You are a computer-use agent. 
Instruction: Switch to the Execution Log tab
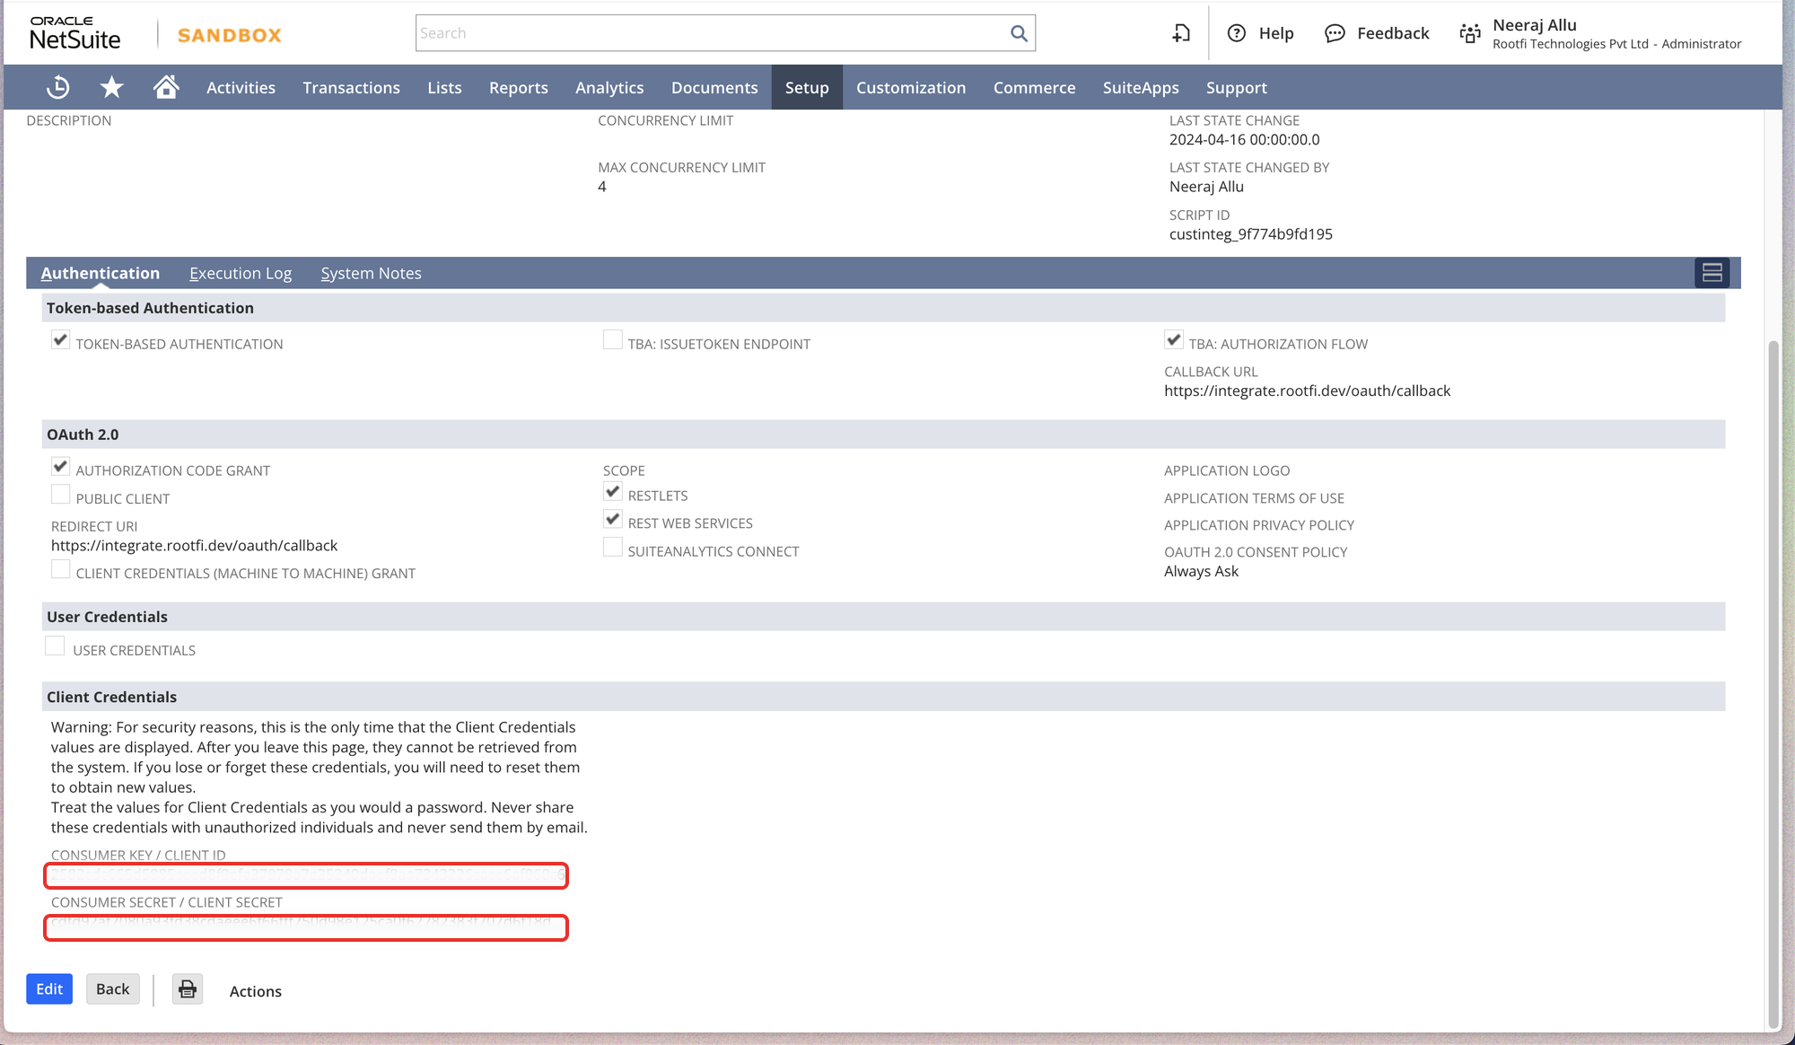point(241,273)
